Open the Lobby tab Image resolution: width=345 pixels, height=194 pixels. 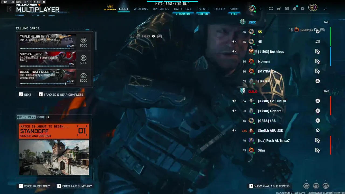tap(124, 9)
